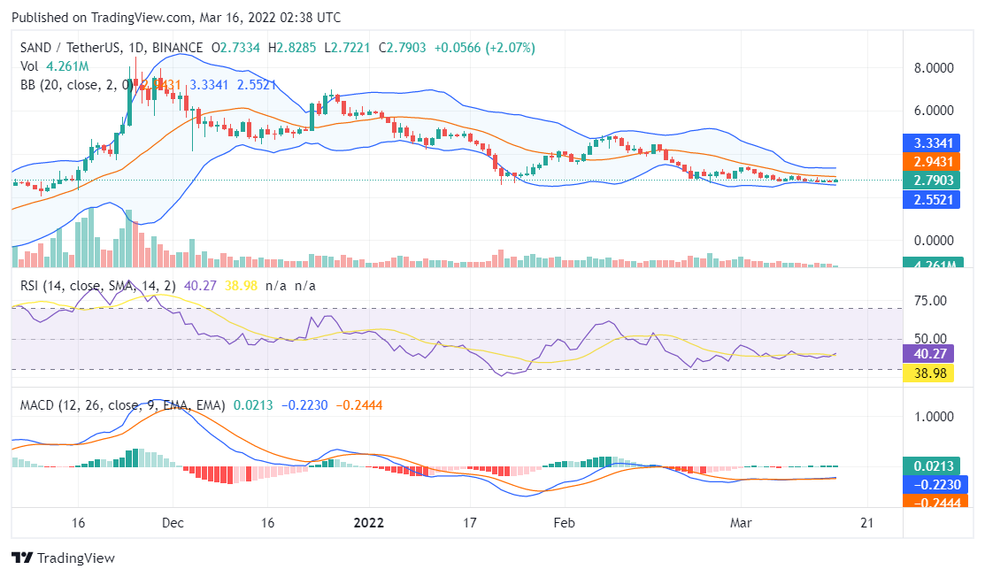The image size is (985, 577).
Task: Click the MACD (12, 26, close, 9, EMA, EMA) legend
Action: click(121, 405)
